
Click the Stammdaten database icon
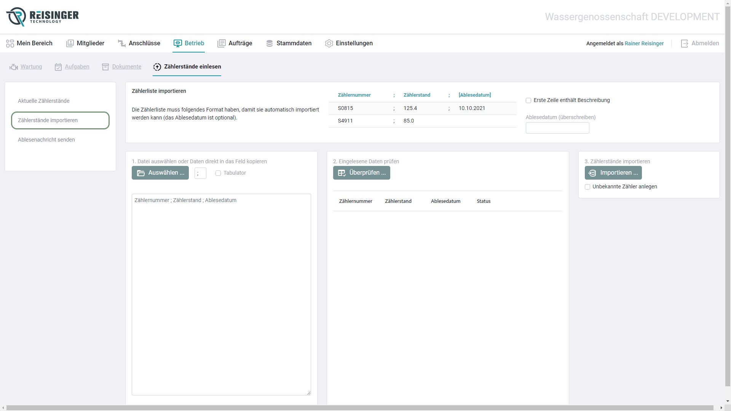pyautogui.click(x=270, y=43)
